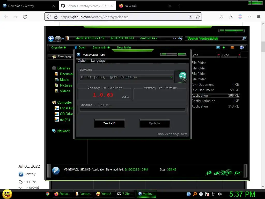The height and width of the screenshot is (199, 265).
Task: Select the Videos library
Action: pos(63,91)
